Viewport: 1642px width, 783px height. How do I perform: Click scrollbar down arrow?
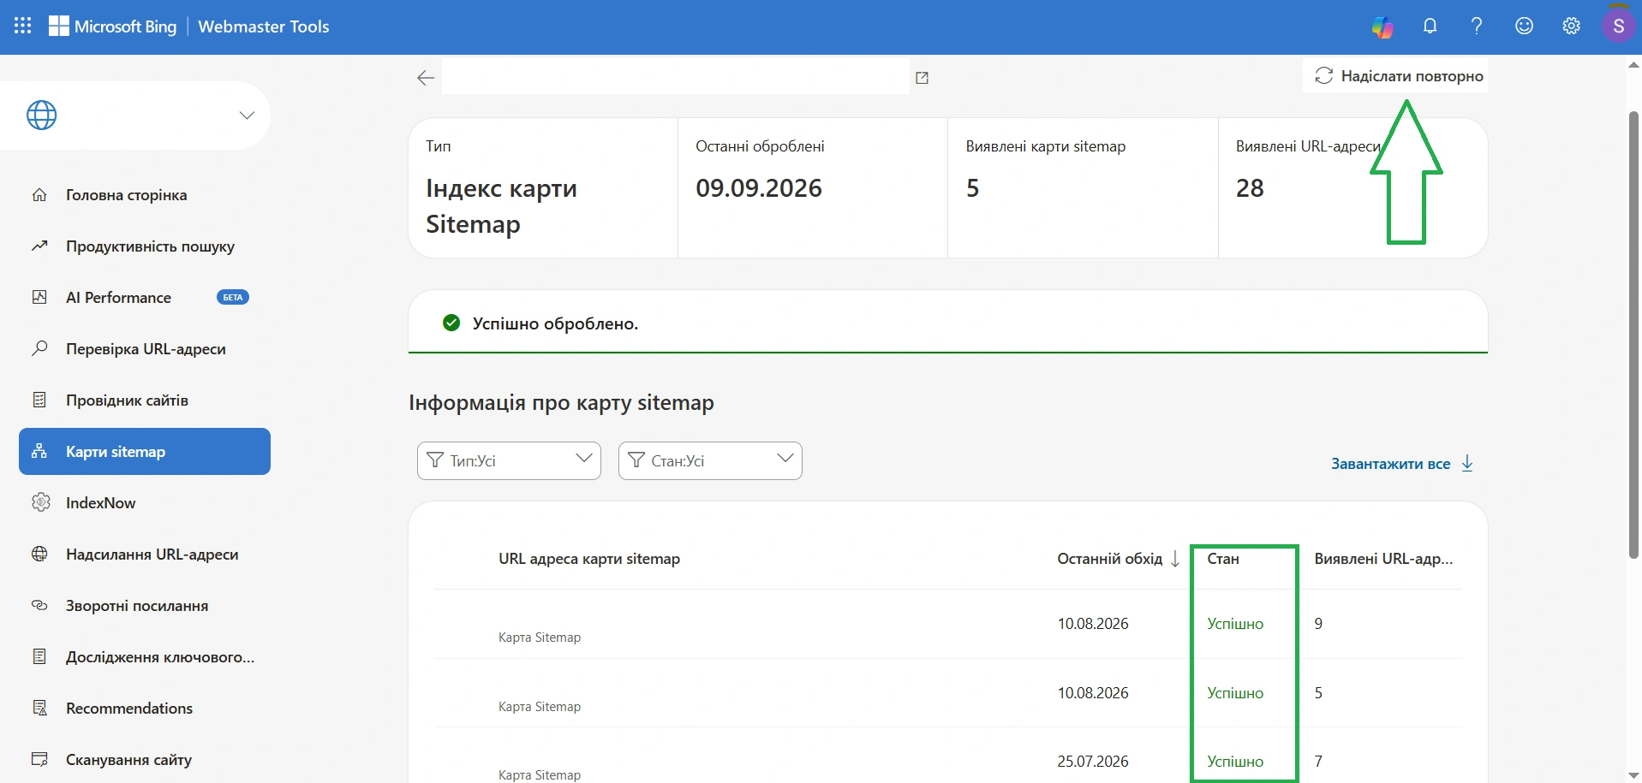[x=1634, y=775]
